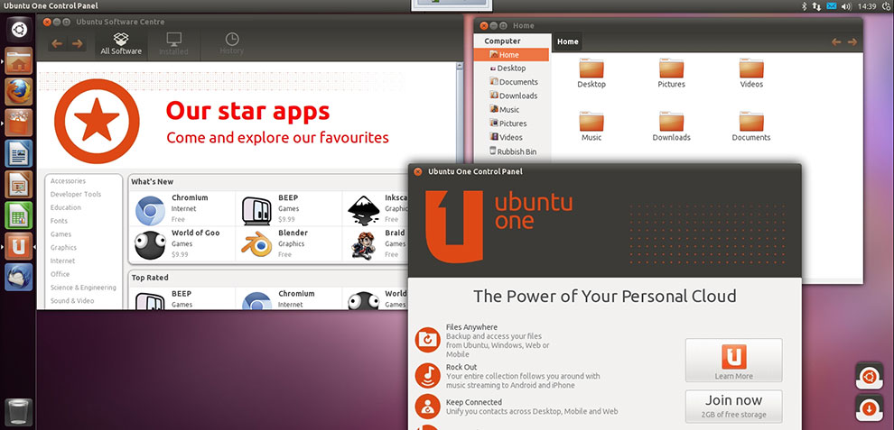Open Science & Engineering category

point(83,288)
